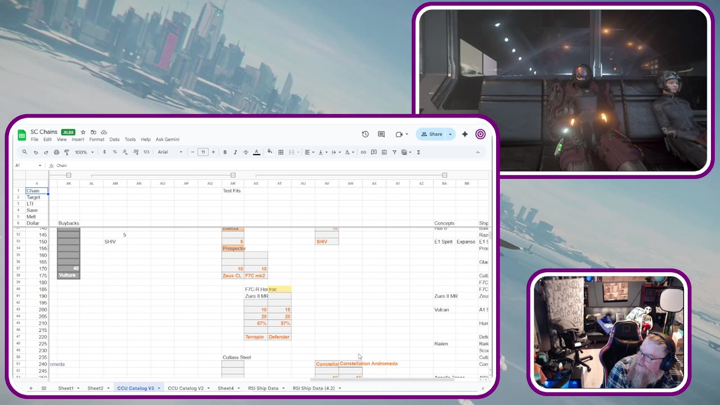
Task: Open the Gemini sparkle icon
Action: coord(465,134)
